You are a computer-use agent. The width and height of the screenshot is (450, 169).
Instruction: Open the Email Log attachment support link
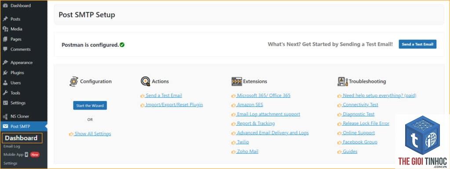pos(268,114)
